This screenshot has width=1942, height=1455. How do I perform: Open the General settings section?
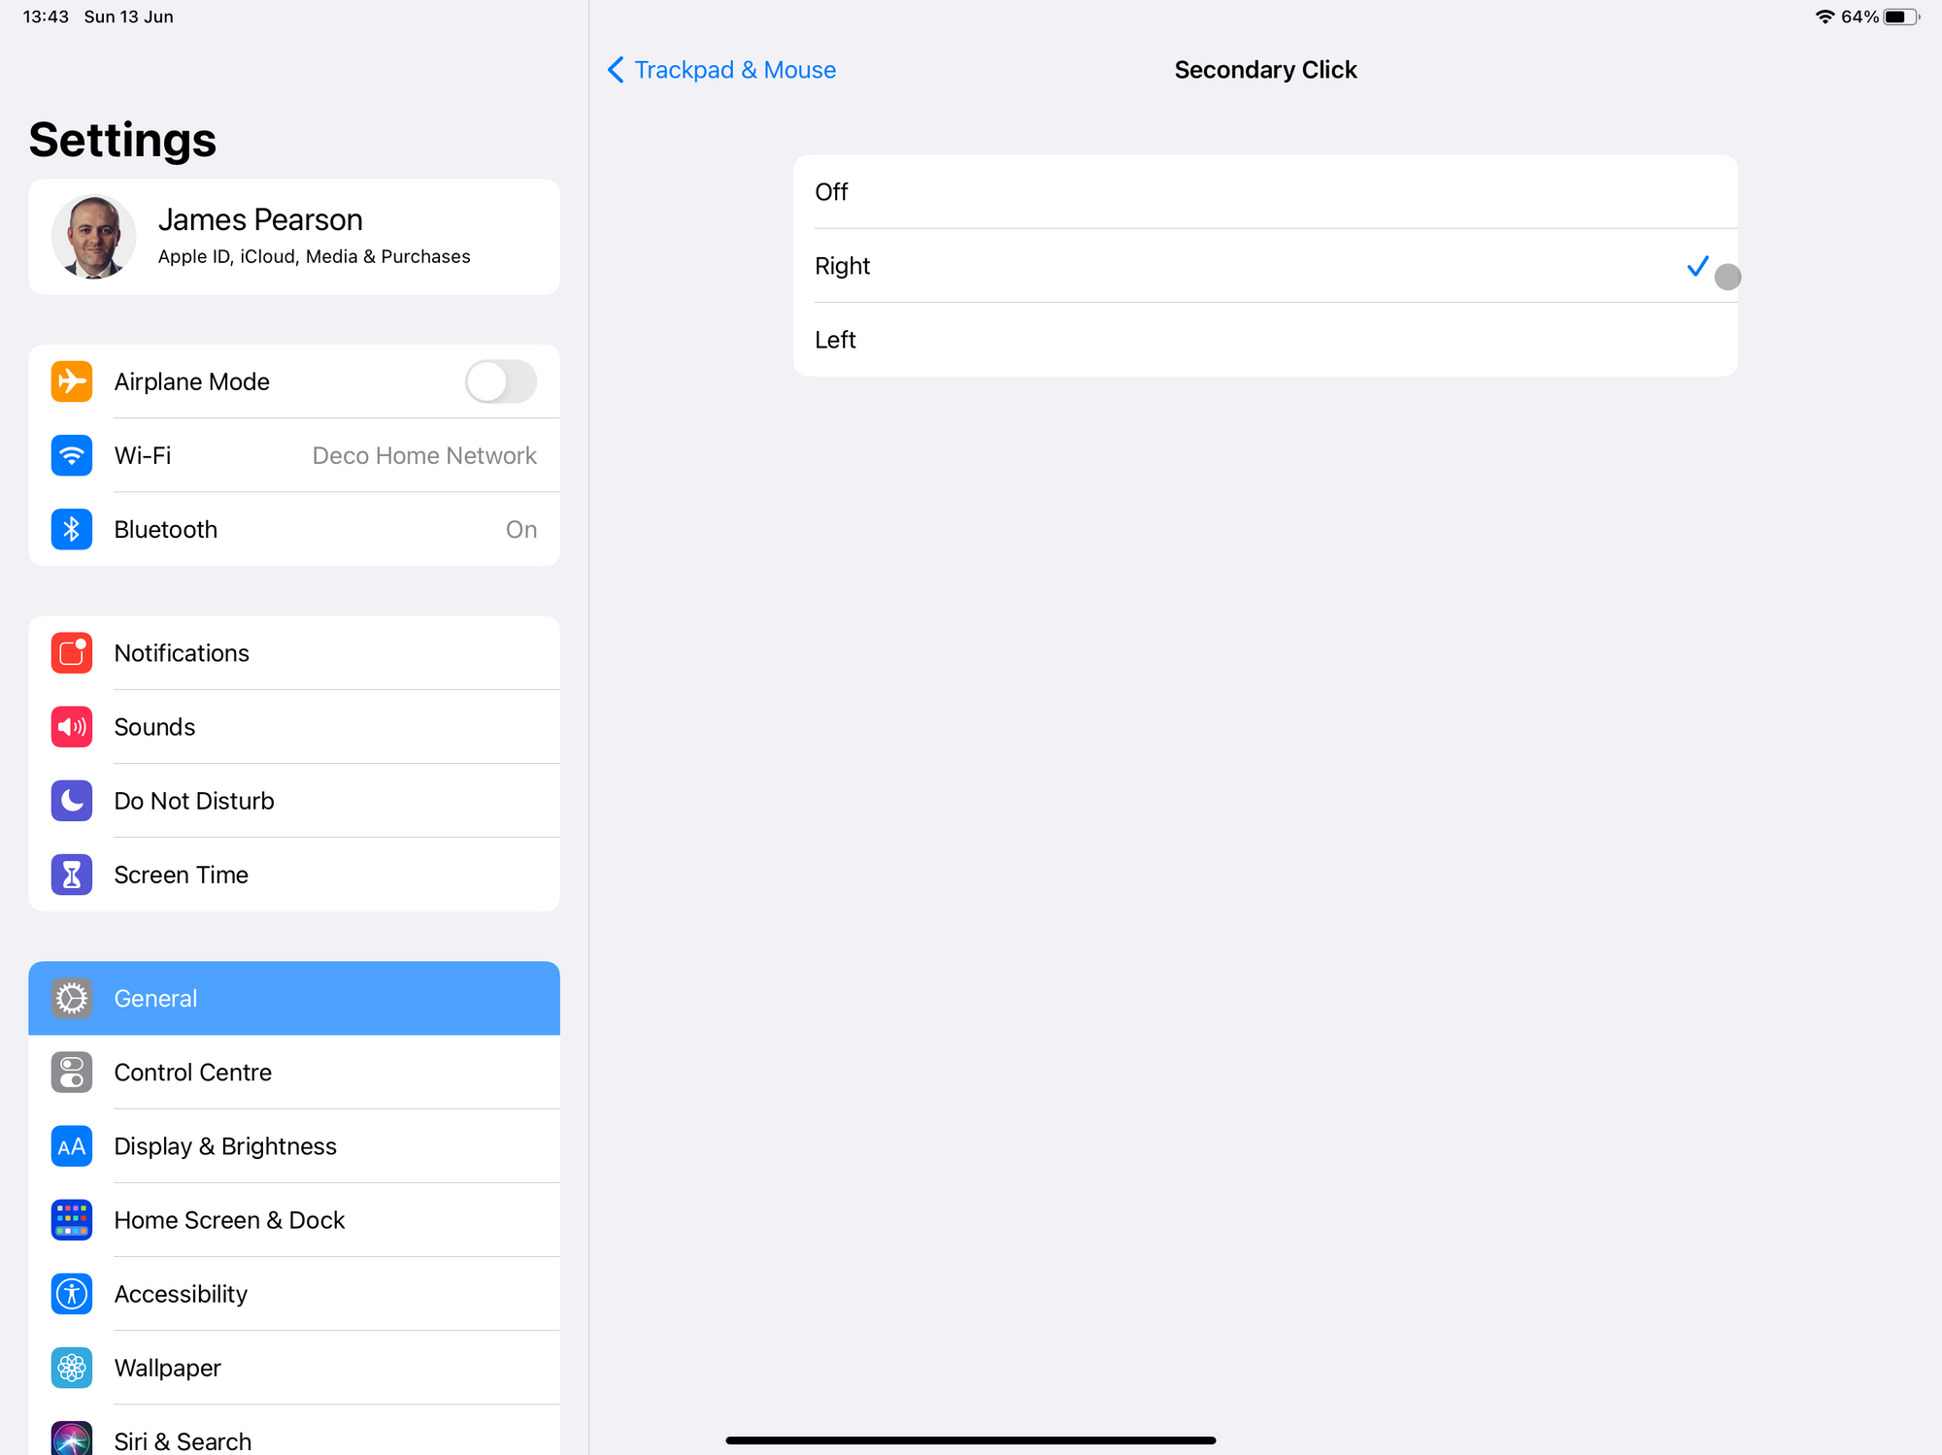pyautogui.click(x=293, y=999)
